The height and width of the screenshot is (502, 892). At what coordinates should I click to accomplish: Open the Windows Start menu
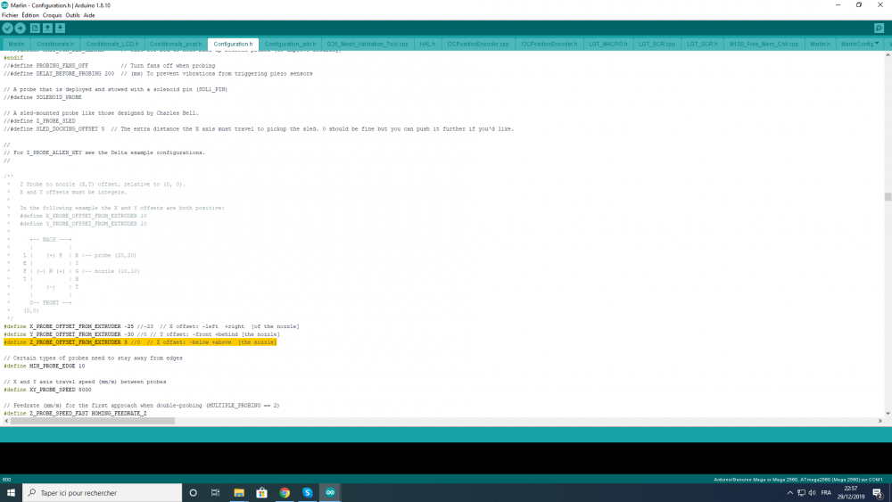click(x=11, y=493)
